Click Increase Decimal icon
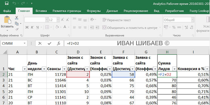 click(186, 27)
